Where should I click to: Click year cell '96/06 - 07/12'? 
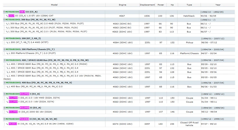pyautogui.click(x=209, y=42)
